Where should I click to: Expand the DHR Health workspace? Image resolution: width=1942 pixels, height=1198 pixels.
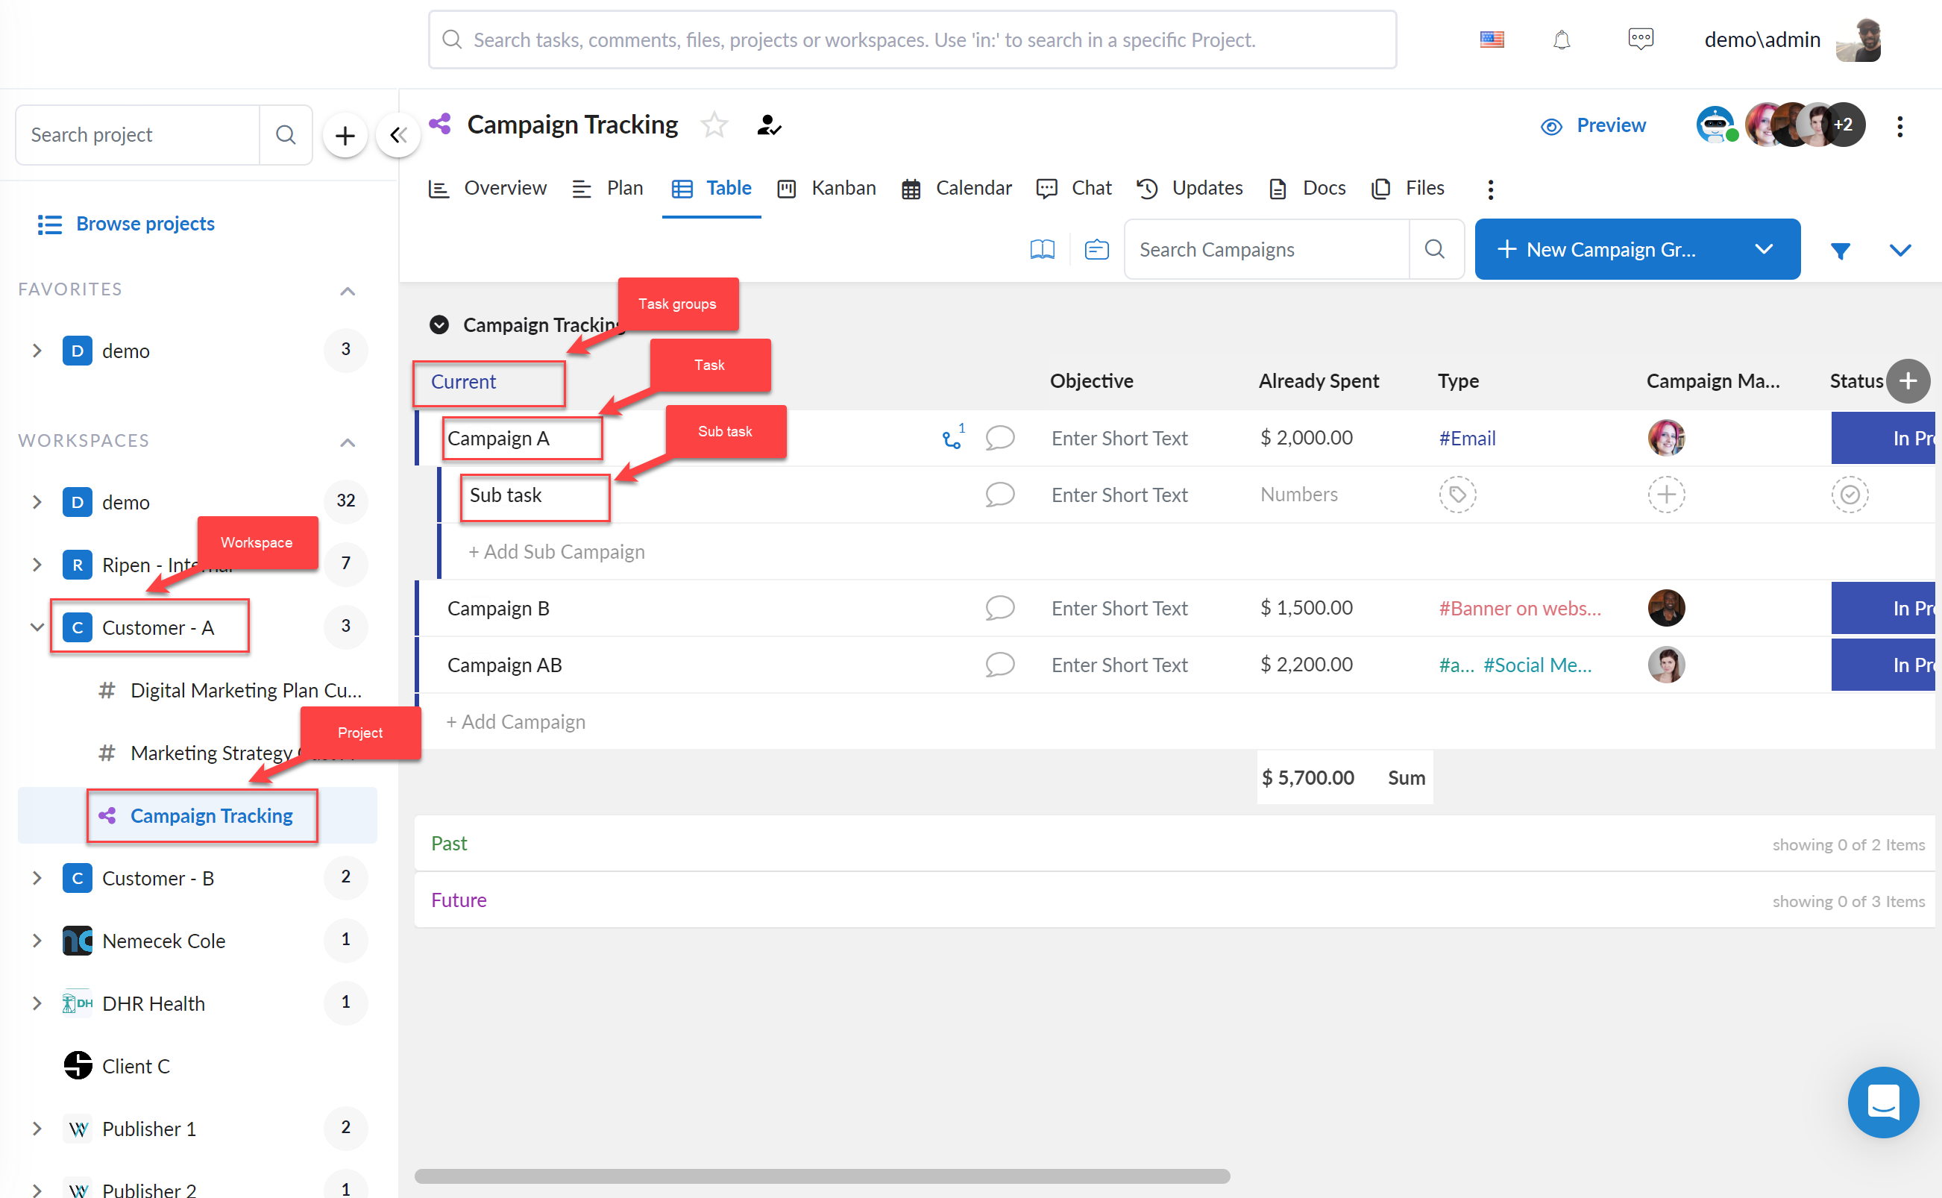37,1003
